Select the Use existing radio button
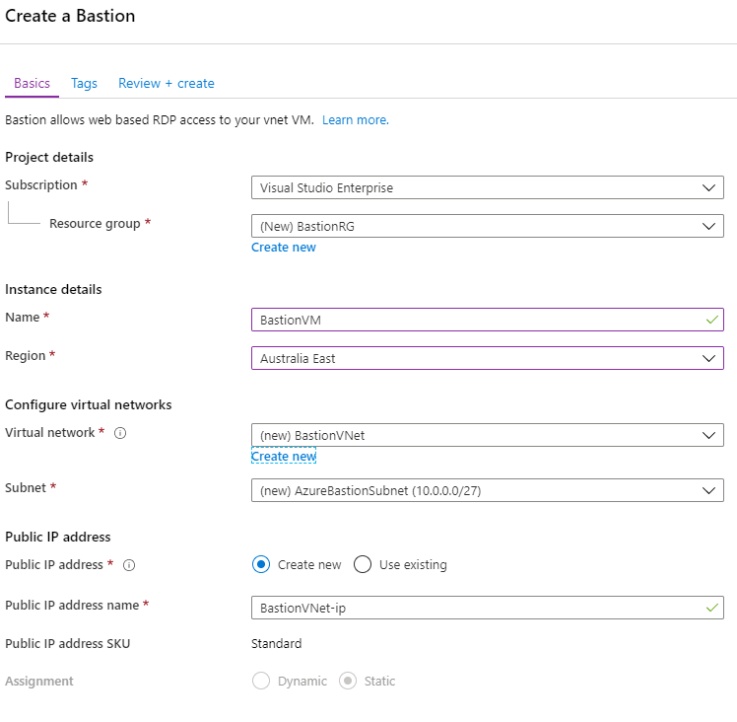 point(363,564)
